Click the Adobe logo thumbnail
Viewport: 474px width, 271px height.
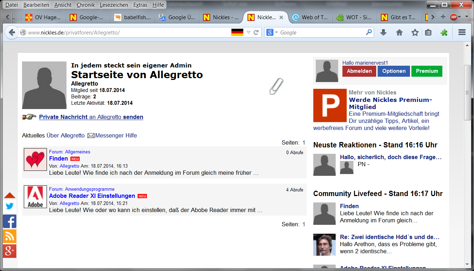[36, 197]
